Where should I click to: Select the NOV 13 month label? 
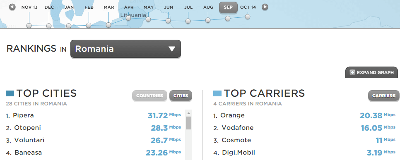coord(29,7)
